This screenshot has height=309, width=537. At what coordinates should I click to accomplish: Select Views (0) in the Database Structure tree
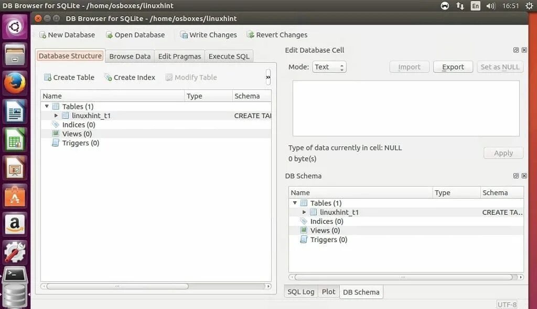pos(77,134)
